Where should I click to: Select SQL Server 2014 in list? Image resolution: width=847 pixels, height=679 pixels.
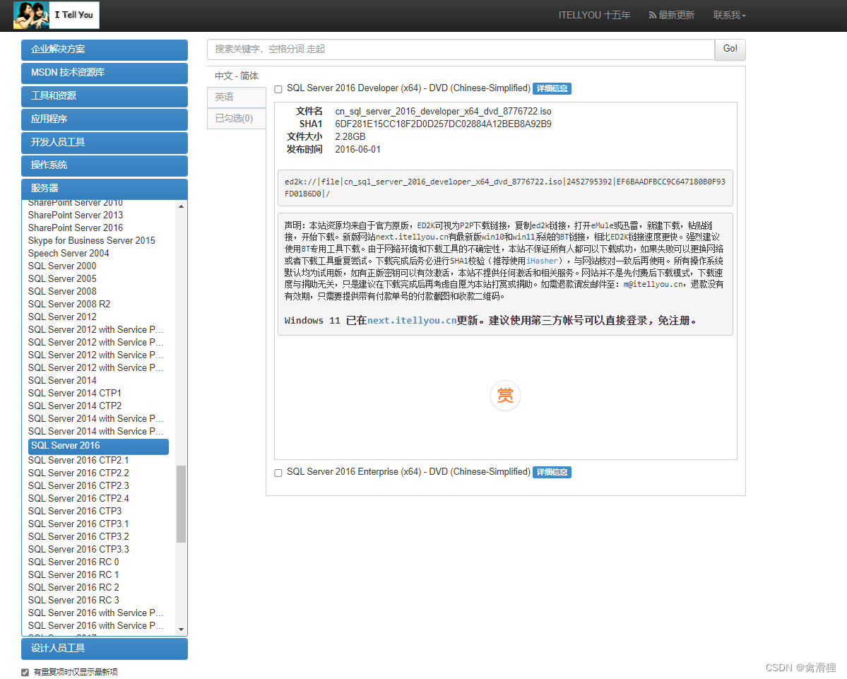tap(62, 381)
